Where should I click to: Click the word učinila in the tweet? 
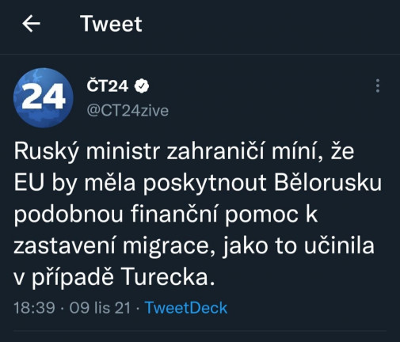point(339,245)
